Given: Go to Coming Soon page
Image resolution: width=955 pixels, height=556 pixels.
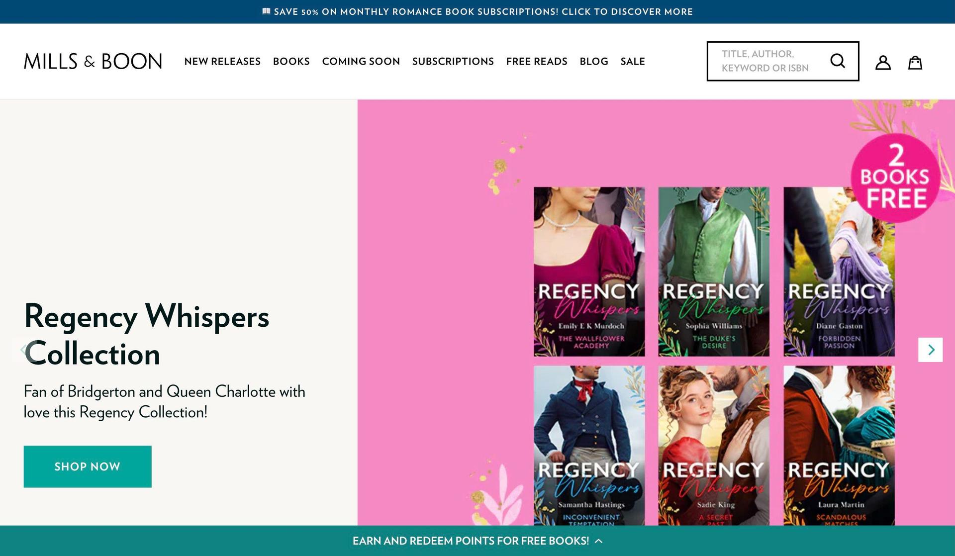Looking at the screenshot, I should pos(361,61).
